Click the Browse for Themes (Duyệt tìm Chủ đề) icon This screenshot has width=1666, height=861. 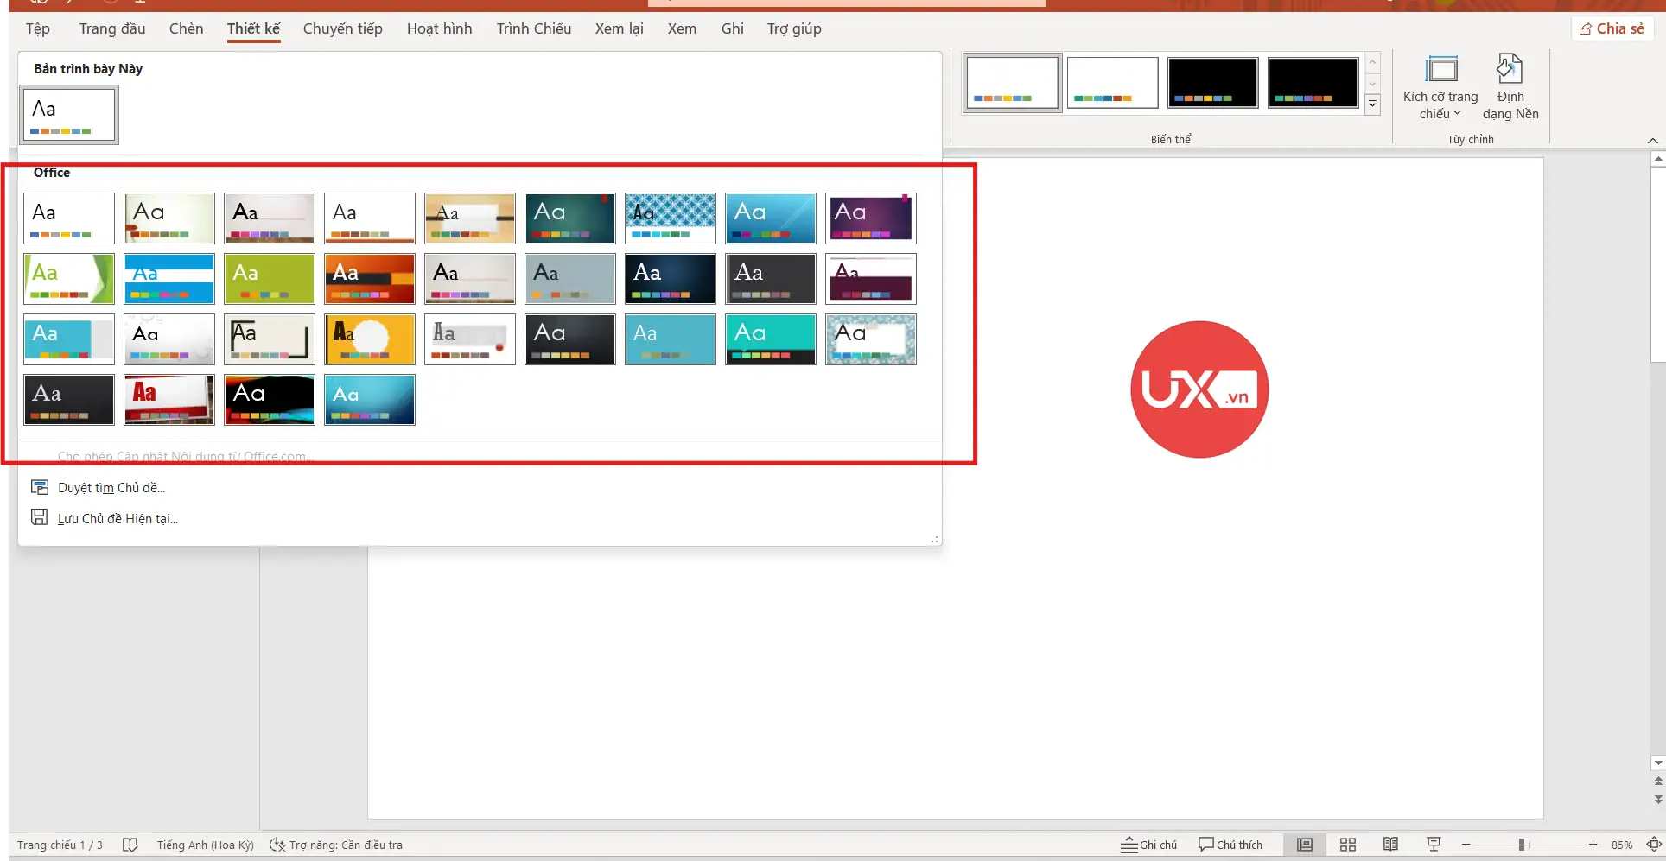point(40,487)
